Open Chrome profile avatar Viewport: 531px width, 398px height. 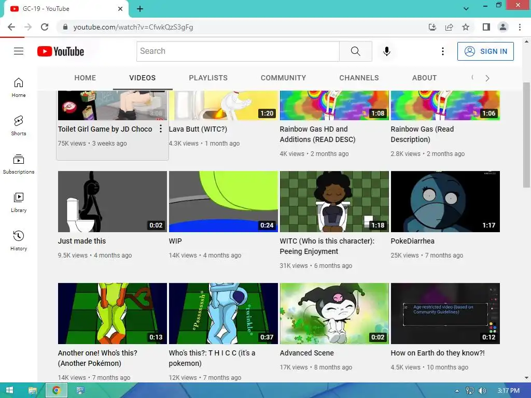(x=503, y=27)
